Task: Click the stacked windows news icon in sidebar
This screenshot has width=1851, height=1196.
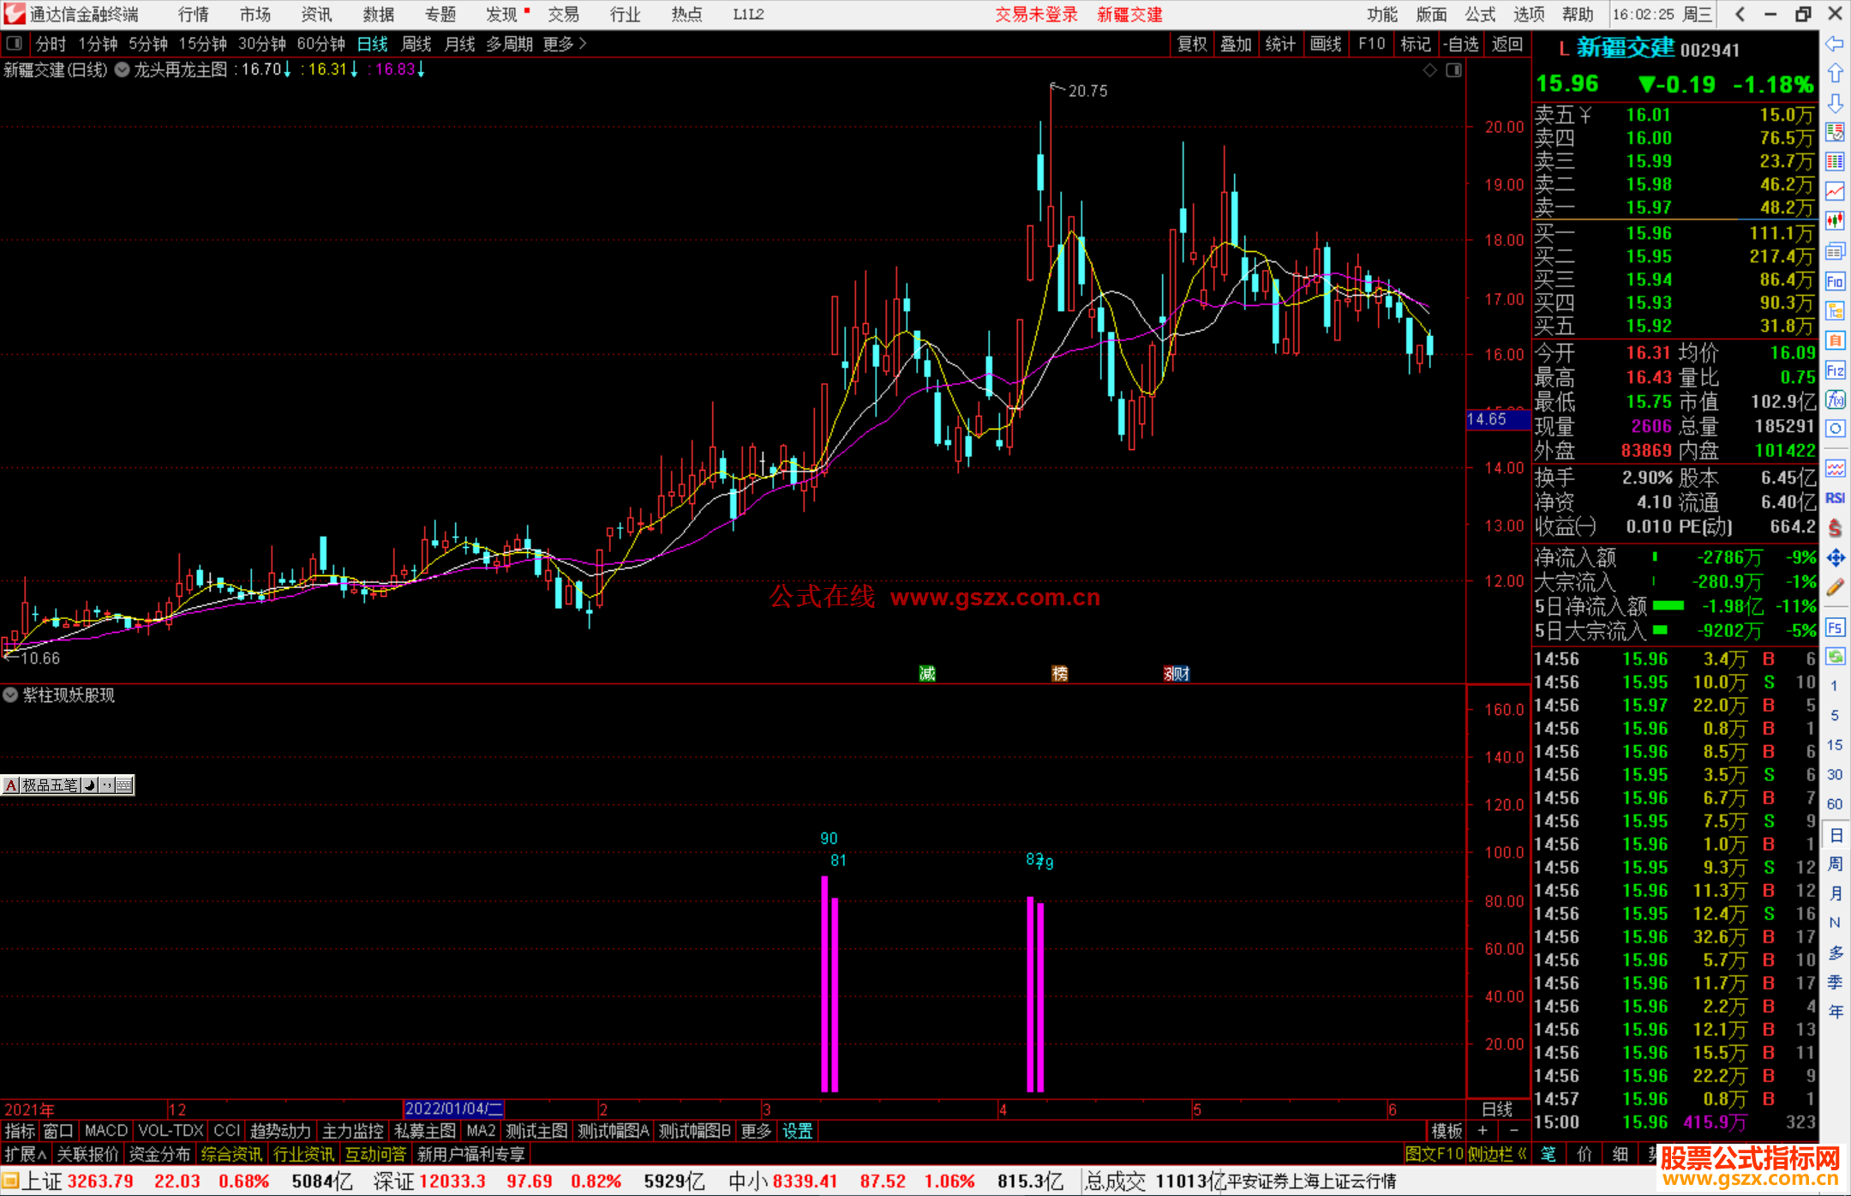Action: (1835, 251)
